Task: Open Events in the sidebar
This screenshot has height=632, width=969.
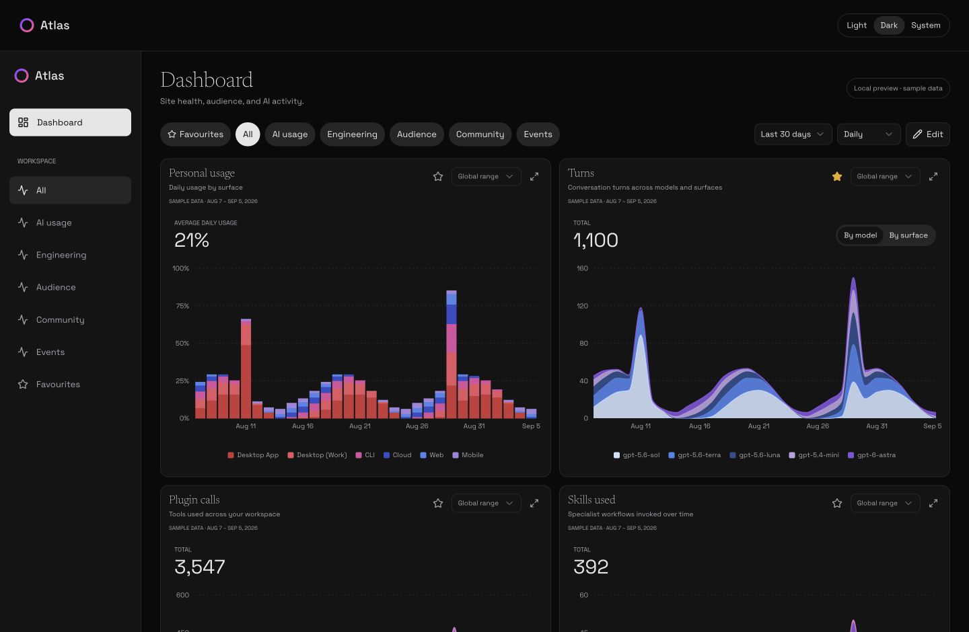Action: pyautogui.click(x=70, y=352)
